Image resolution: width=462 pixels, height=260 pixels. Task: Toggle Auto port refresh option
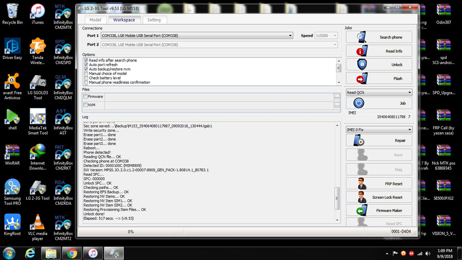86,65
